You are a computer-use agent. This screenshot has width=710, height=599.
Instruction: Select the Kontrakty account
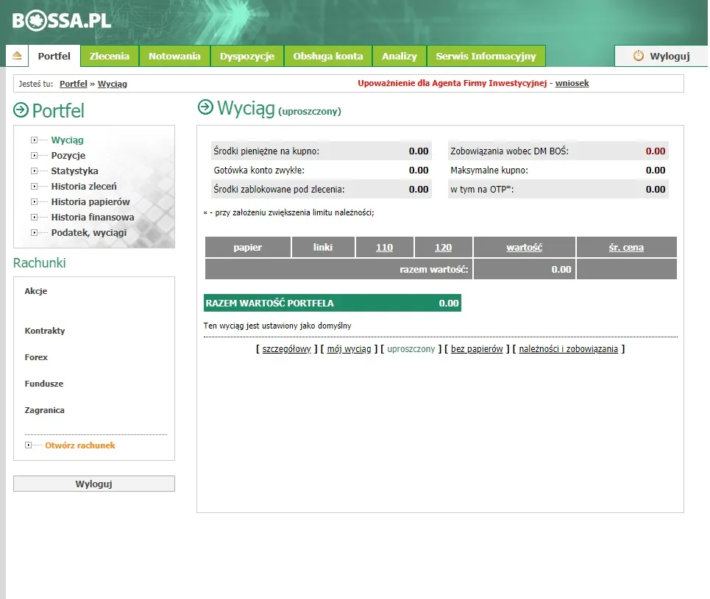click(45, 331)
